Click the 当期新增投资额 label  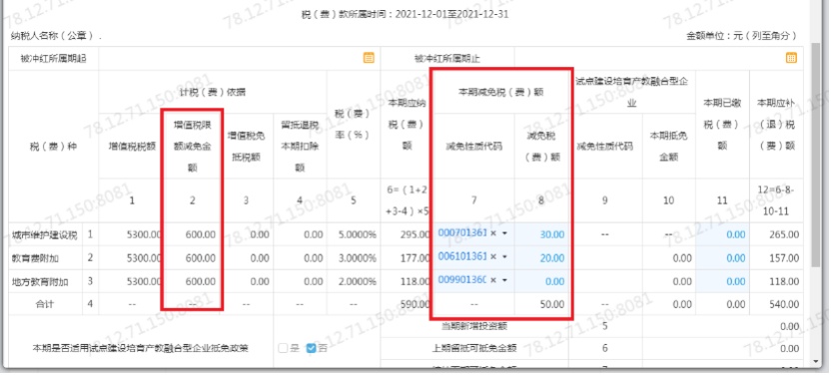[x=474, y=326]
